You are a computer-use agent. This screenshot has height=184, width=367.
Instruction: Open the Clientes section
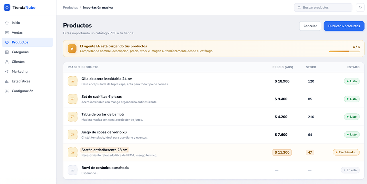(27, 62)
